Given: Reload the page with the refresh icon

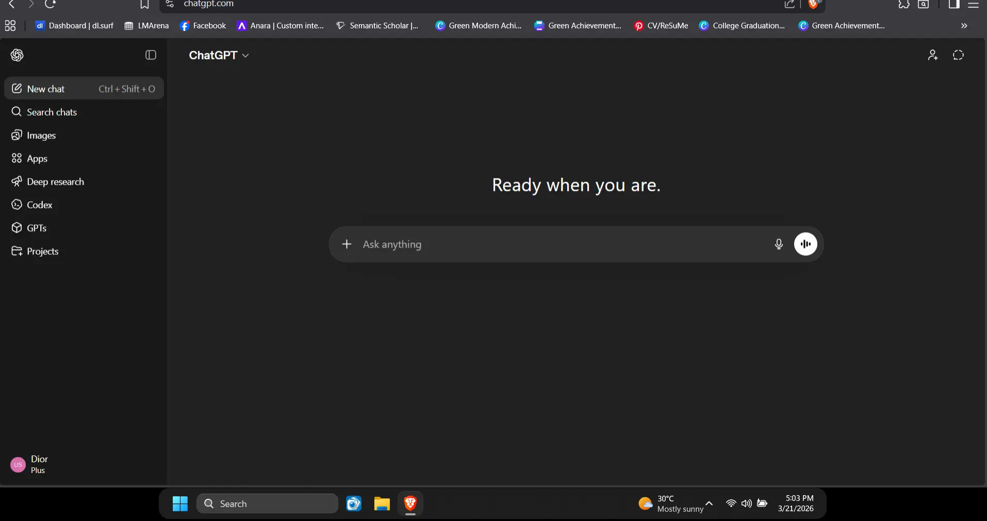Looking at the screenshot, I should click(x=50, y=4).
